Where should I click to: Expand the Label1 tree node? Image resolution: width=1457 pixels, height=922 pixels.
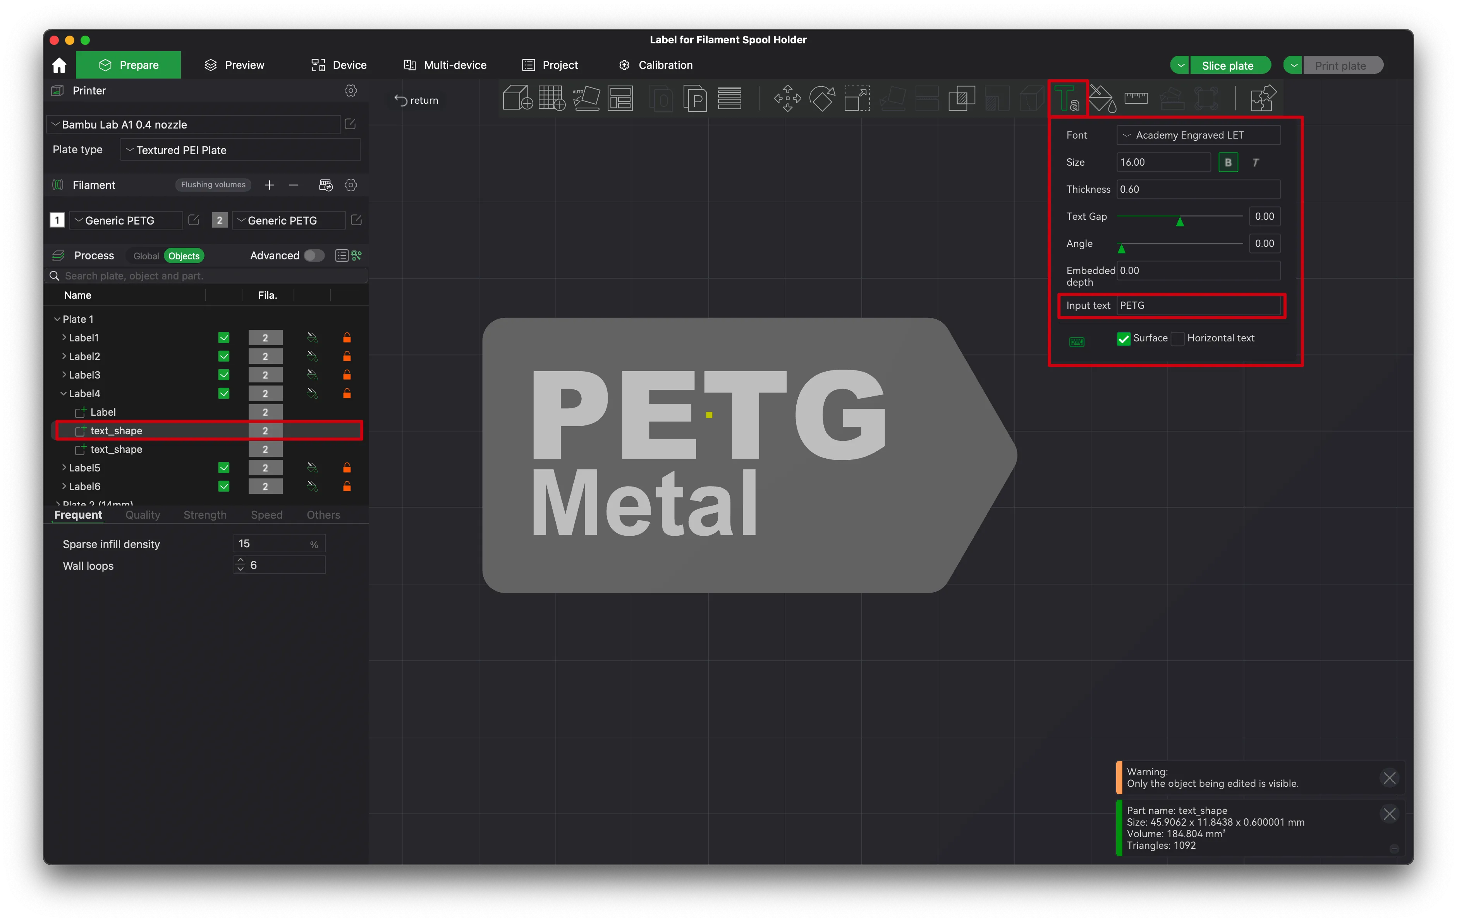coord(64,338)
